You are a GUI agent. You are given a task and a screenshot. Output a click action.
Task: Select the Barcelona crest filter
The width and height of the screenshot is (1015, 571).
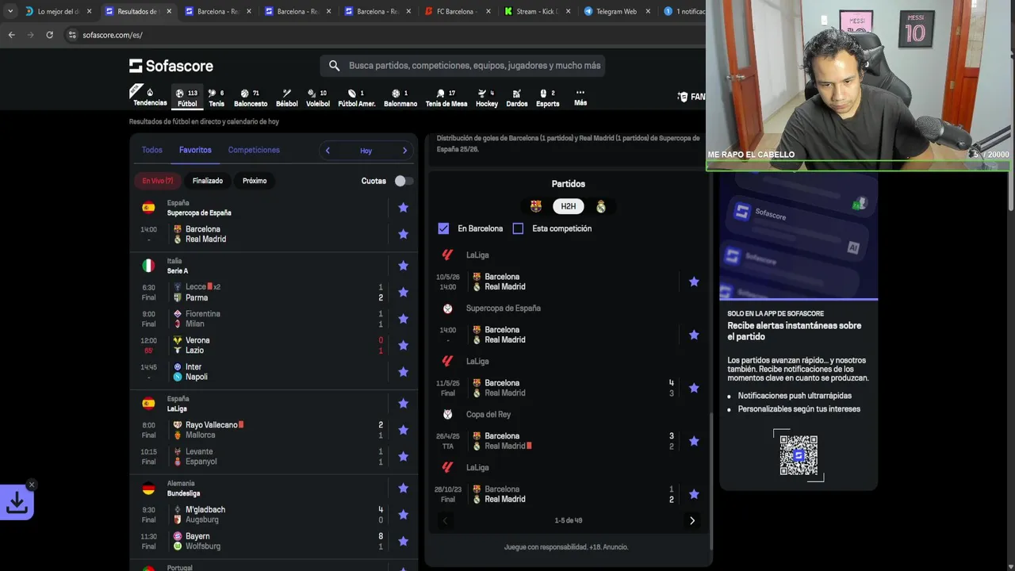point(536,206)
